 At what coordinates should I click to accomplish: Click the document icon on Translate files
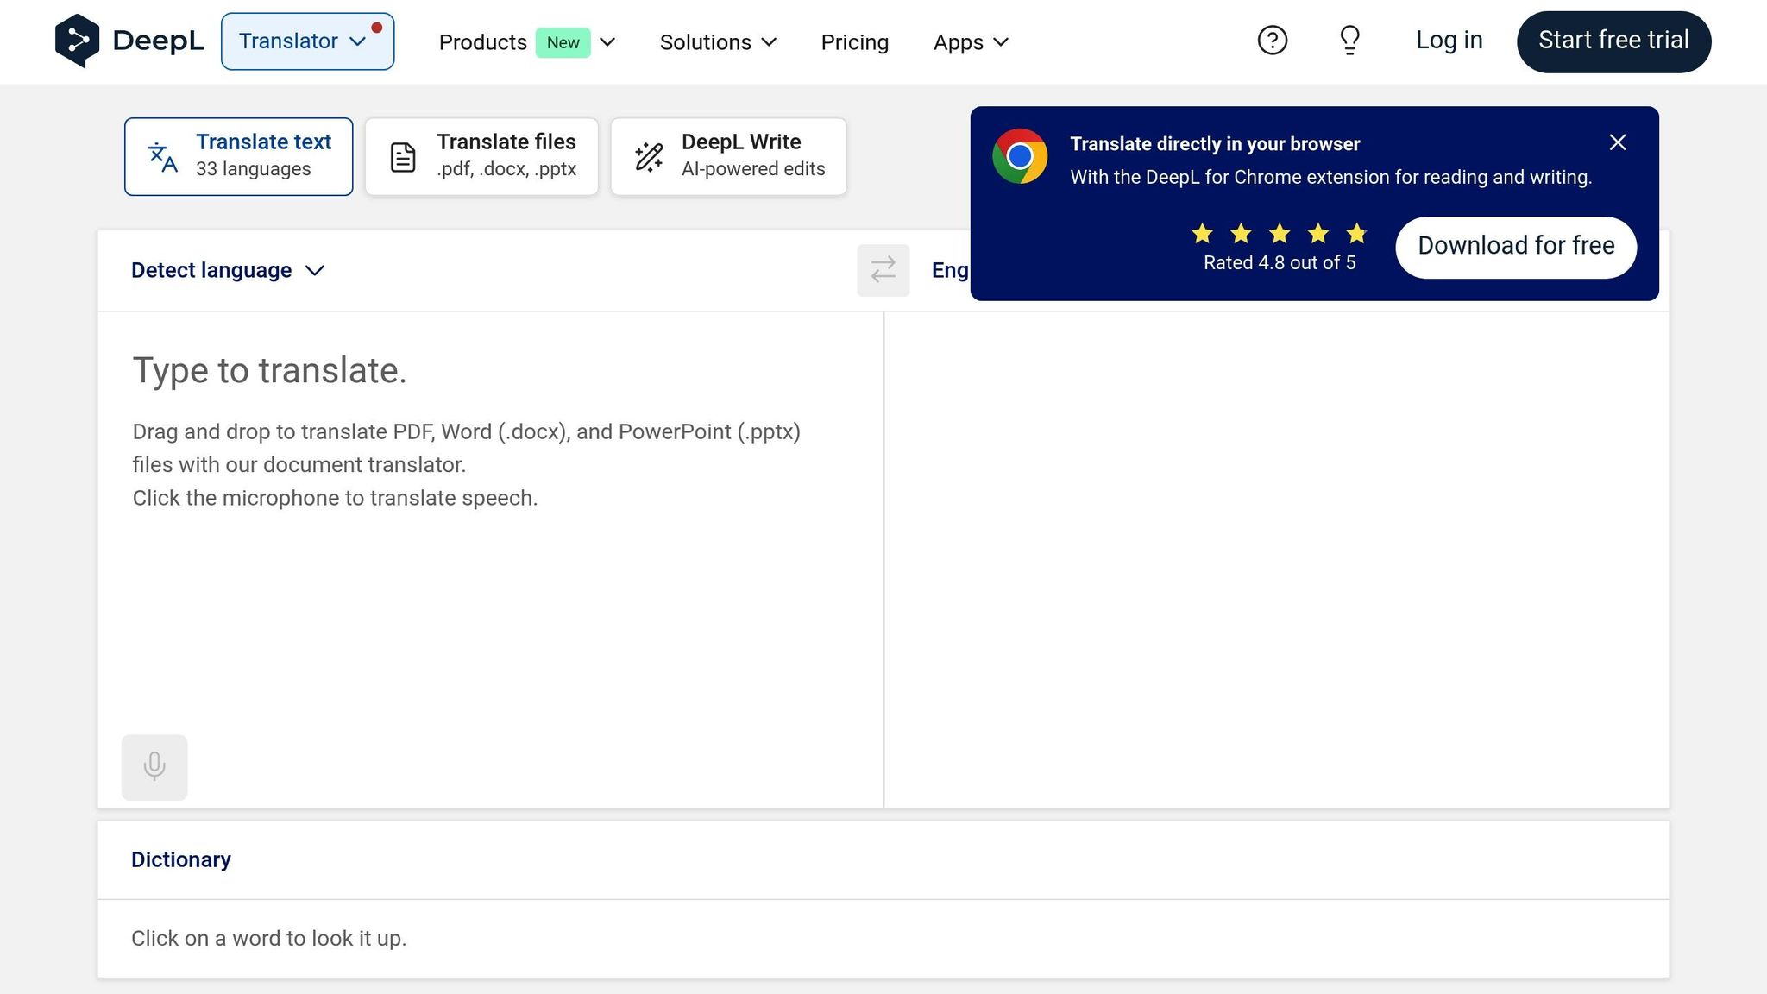point(403,157)
